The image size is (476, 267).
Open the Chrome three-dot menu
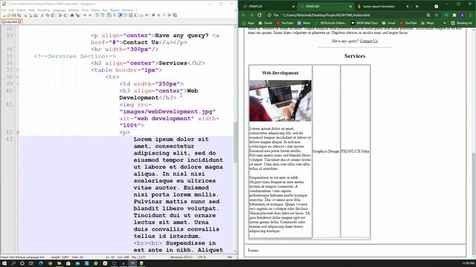[471, 15]
